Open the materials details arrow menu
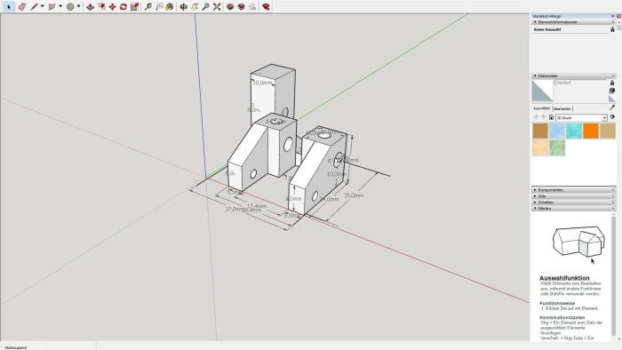This screenshot has height=350, width=622. tap(612, 117)
